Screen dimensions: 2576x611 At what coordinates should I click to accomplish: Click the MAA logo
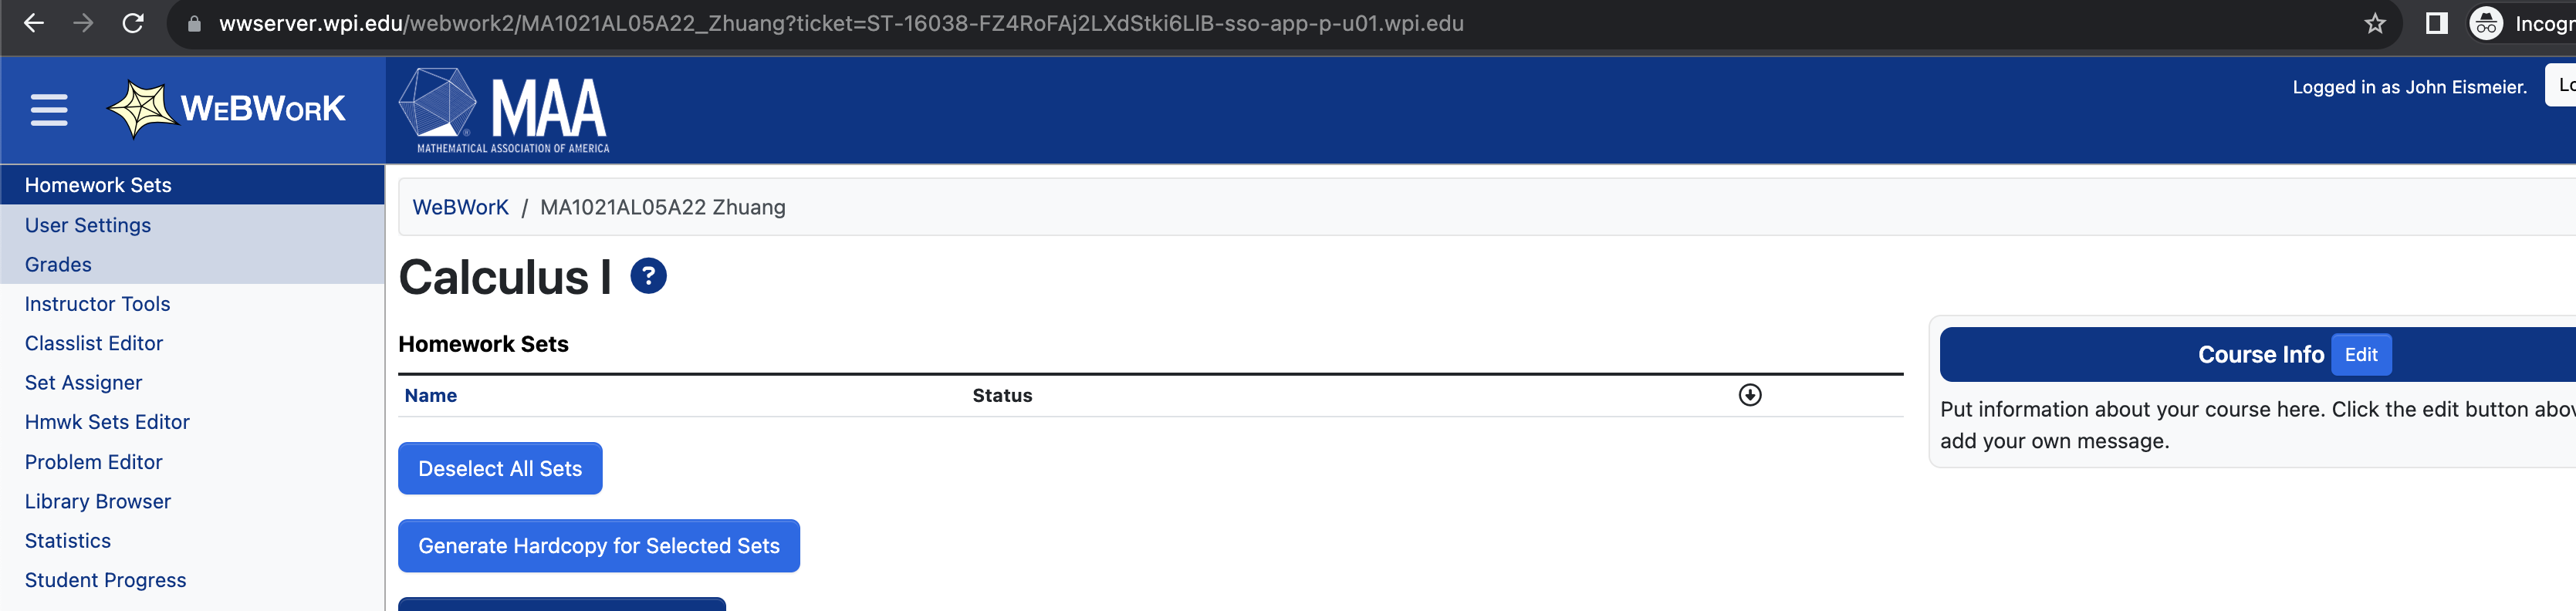coord(500,108)
